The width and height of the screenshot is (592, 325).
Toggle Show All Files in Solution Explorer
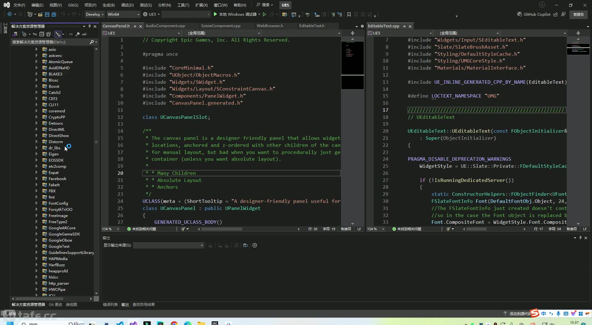pos(48,34)
